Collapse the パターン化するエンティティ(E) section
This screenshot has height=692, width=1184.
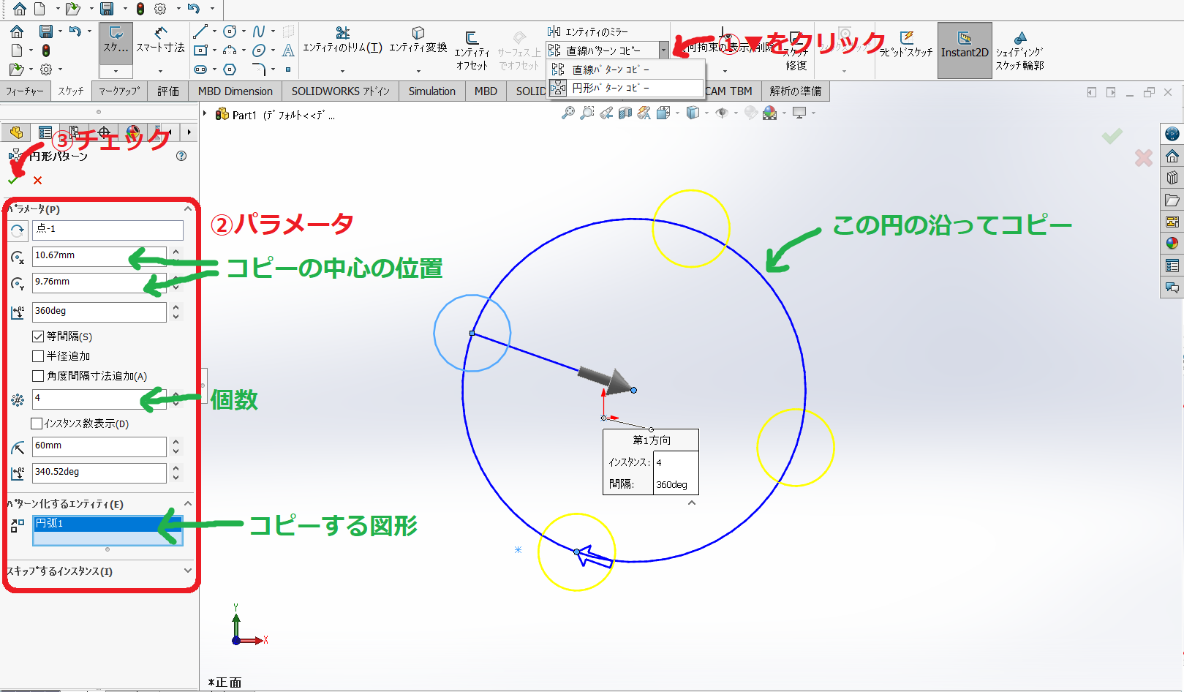[188, 504]
